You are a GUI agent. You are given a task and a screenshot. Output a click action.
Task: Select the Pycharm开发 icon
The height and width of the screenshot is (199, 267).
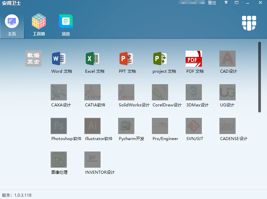[126, 126]
